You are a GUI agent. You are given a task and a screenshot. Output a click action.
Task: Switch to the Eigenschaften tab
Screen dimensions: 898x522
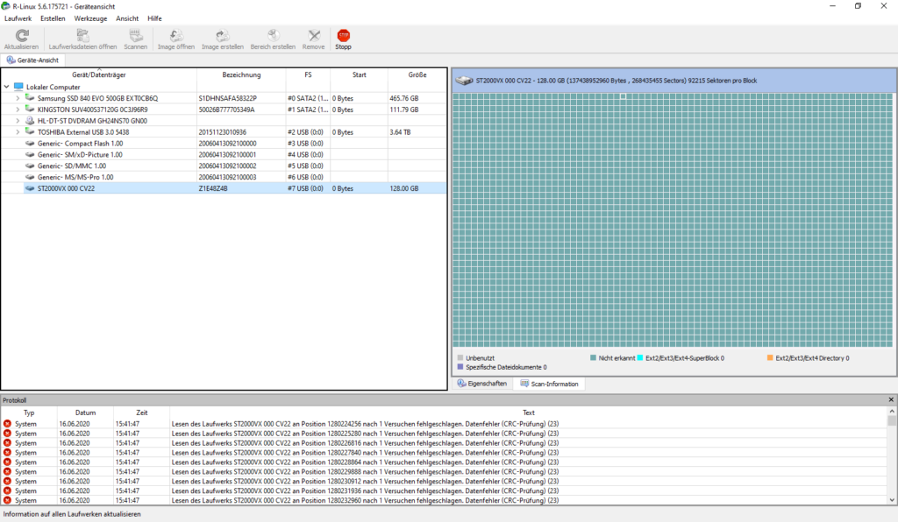pos(482,384)
